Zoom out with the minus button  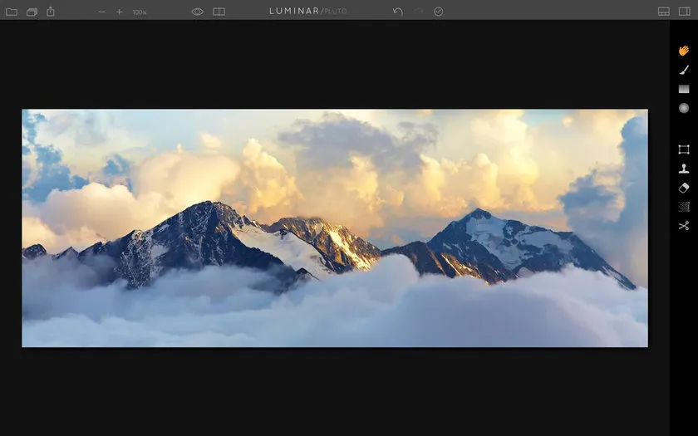pyautogui.click(x=102, y=12)
